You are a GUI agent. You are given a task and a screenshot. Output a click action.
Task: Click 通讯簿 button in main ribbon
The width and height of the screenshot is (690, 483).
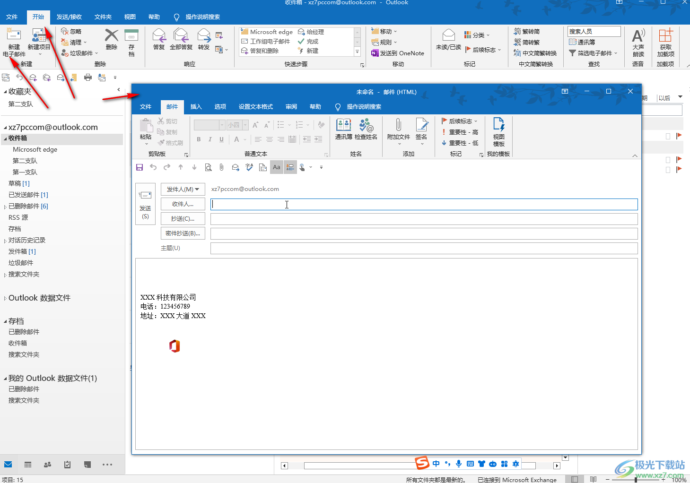coord(582,42)
